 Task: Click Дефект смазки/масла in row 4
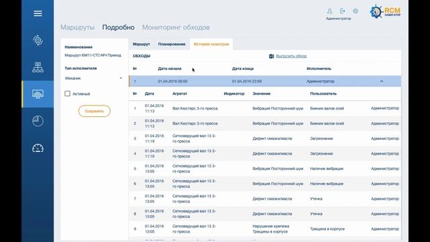coord(272,154)
